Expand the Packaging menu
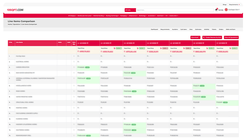This screenshot has width=248, height=139. coord(124,16)
